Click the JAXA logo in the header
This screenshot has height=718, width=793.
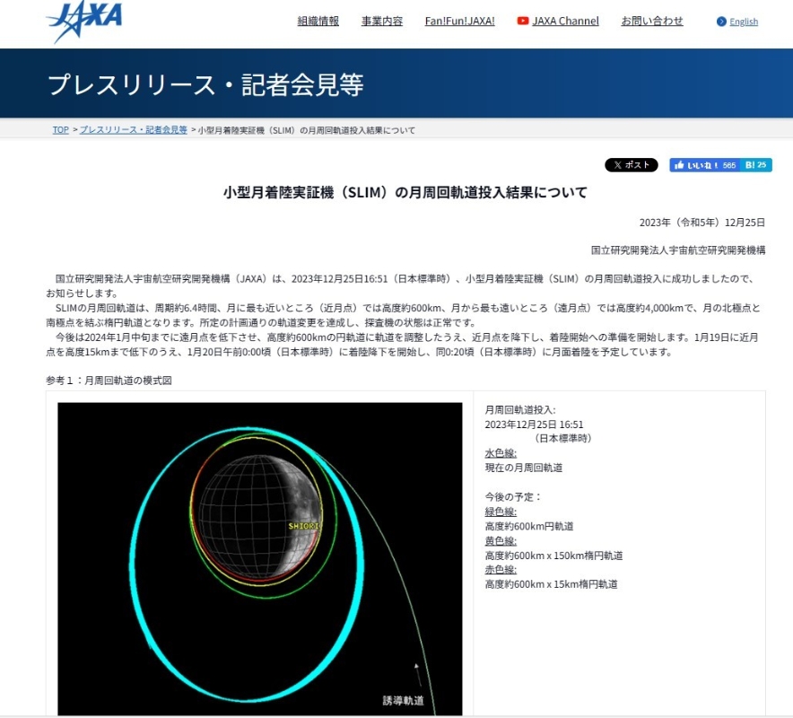pos(84,21)
